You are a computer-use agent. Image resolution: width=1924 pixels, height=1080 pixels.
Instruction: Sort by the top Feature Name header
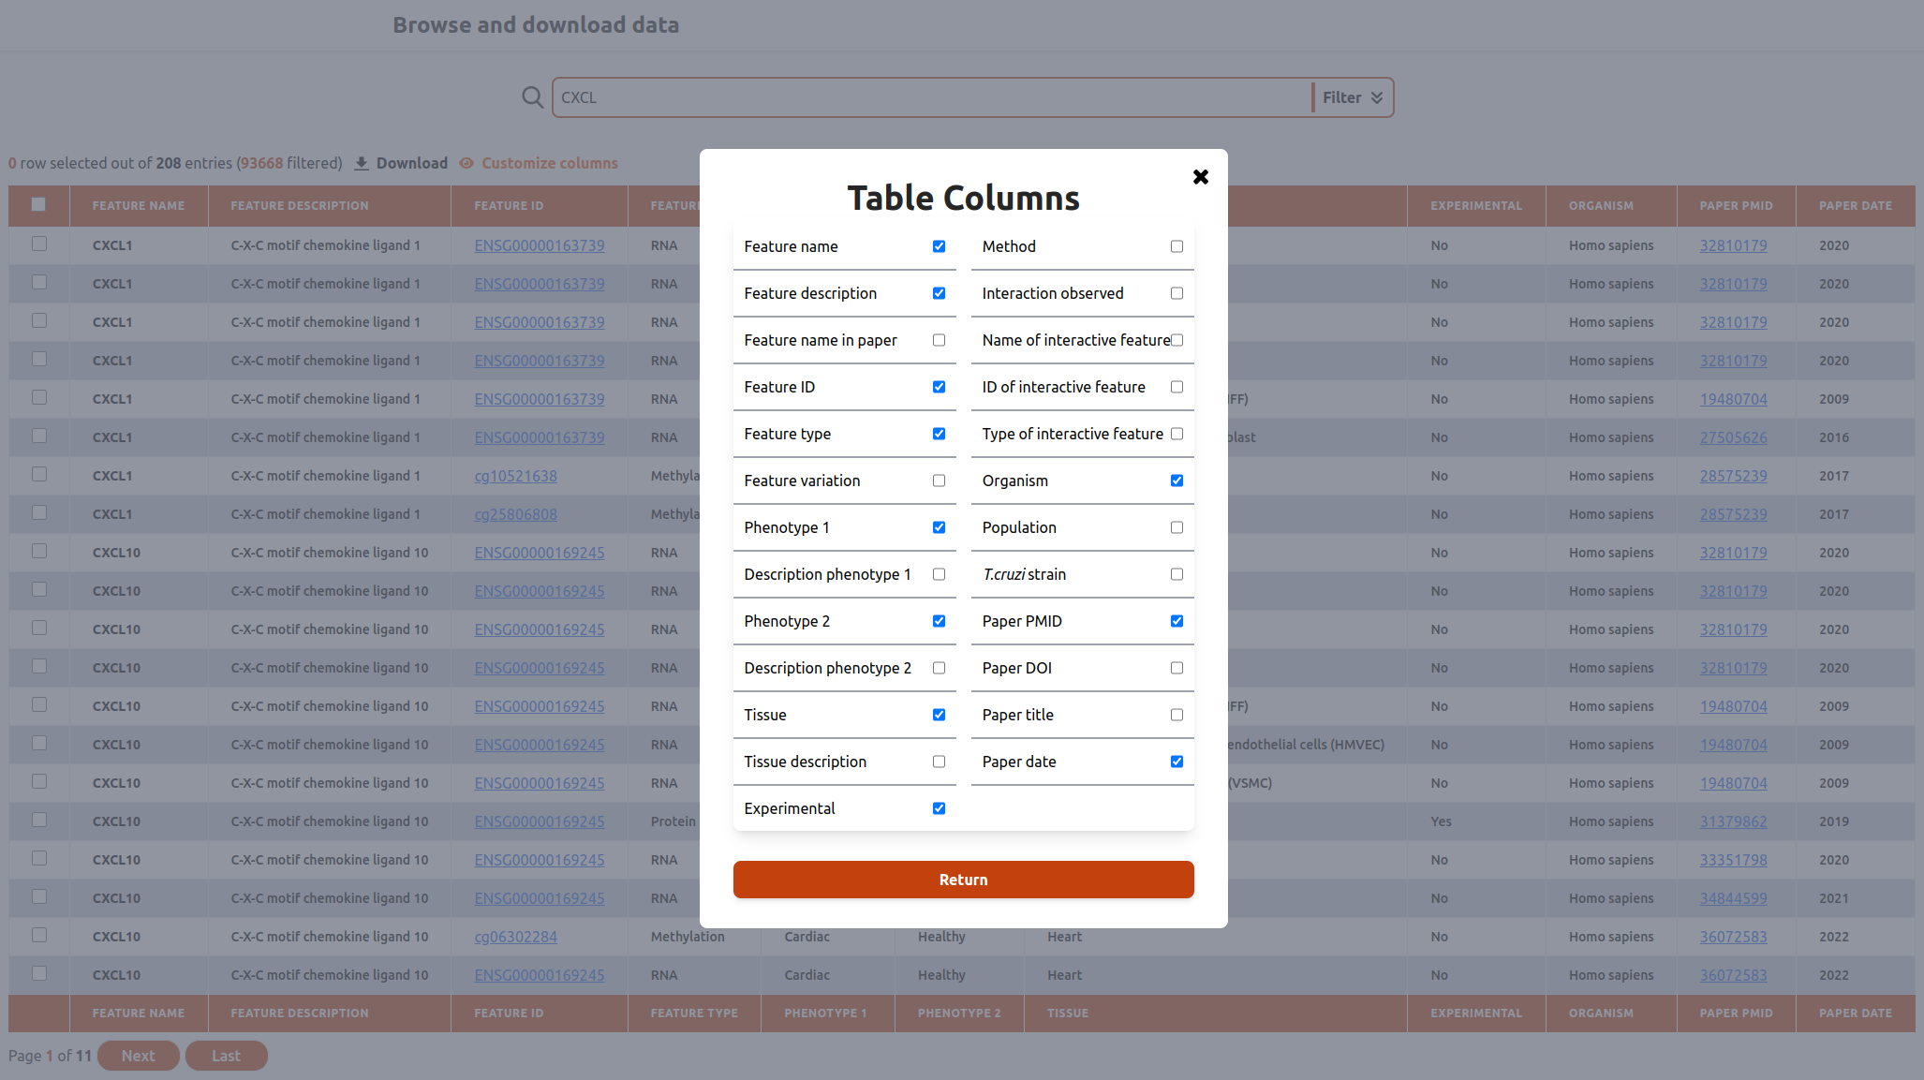point(139,205)
